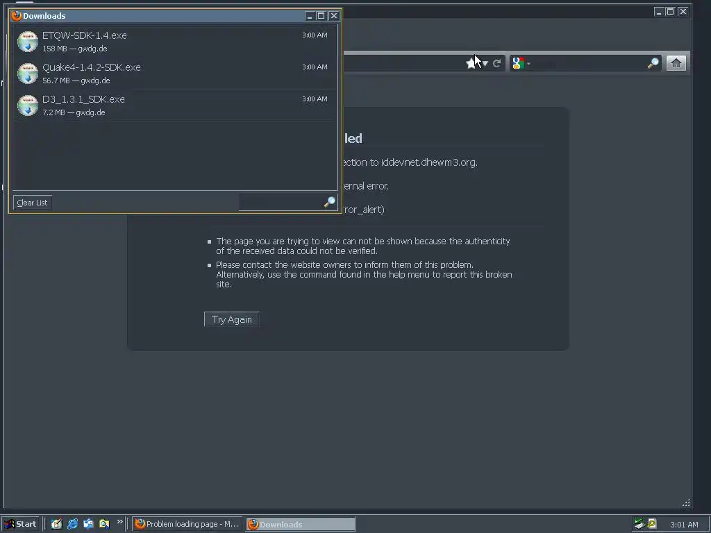Open the Start menu
The height and width of the screenshot is (533, 711).
20,524
